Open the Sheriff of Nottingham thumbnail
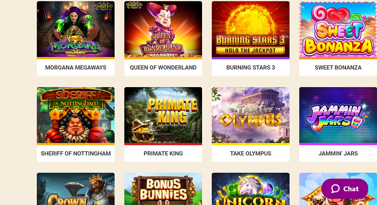The image size is (377, 205). (x=76, y=115)
